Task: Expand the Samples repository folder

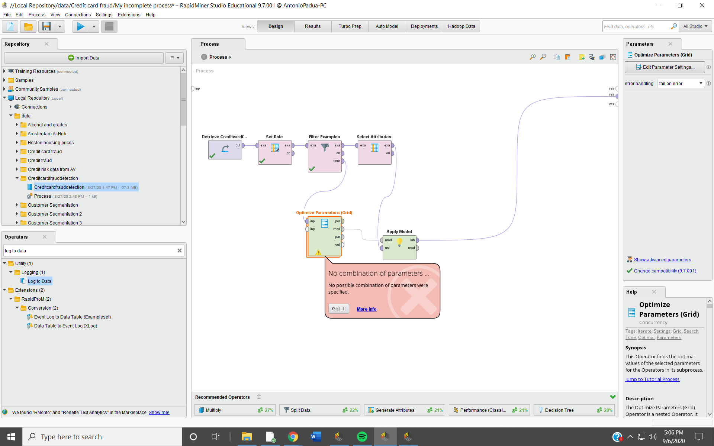Action: (4, 80)
